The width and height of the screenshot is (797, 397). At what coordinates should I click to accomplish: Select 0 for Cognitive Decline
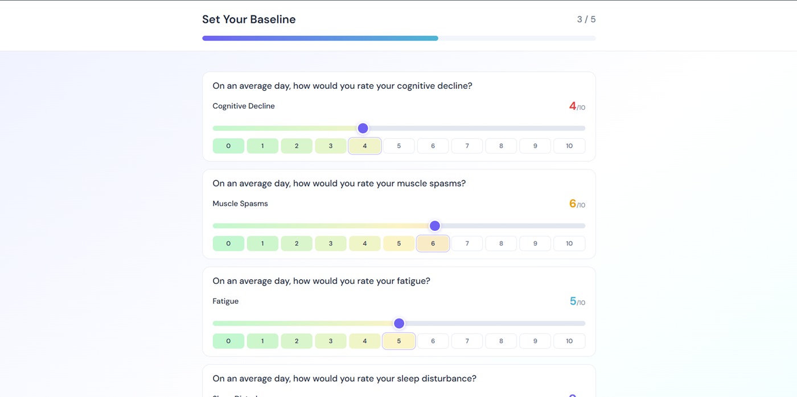228,146
